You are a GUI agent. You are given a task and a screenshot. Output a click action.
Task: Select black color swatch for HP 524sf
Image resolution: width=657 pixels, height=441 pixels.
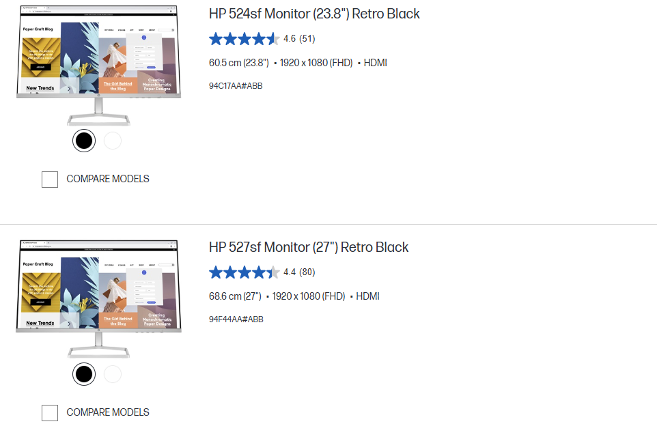tap(84, 141)
